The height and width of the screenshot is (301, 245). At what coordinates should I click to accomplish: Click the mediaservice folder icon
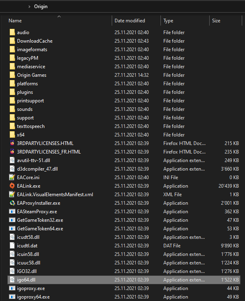12,67
